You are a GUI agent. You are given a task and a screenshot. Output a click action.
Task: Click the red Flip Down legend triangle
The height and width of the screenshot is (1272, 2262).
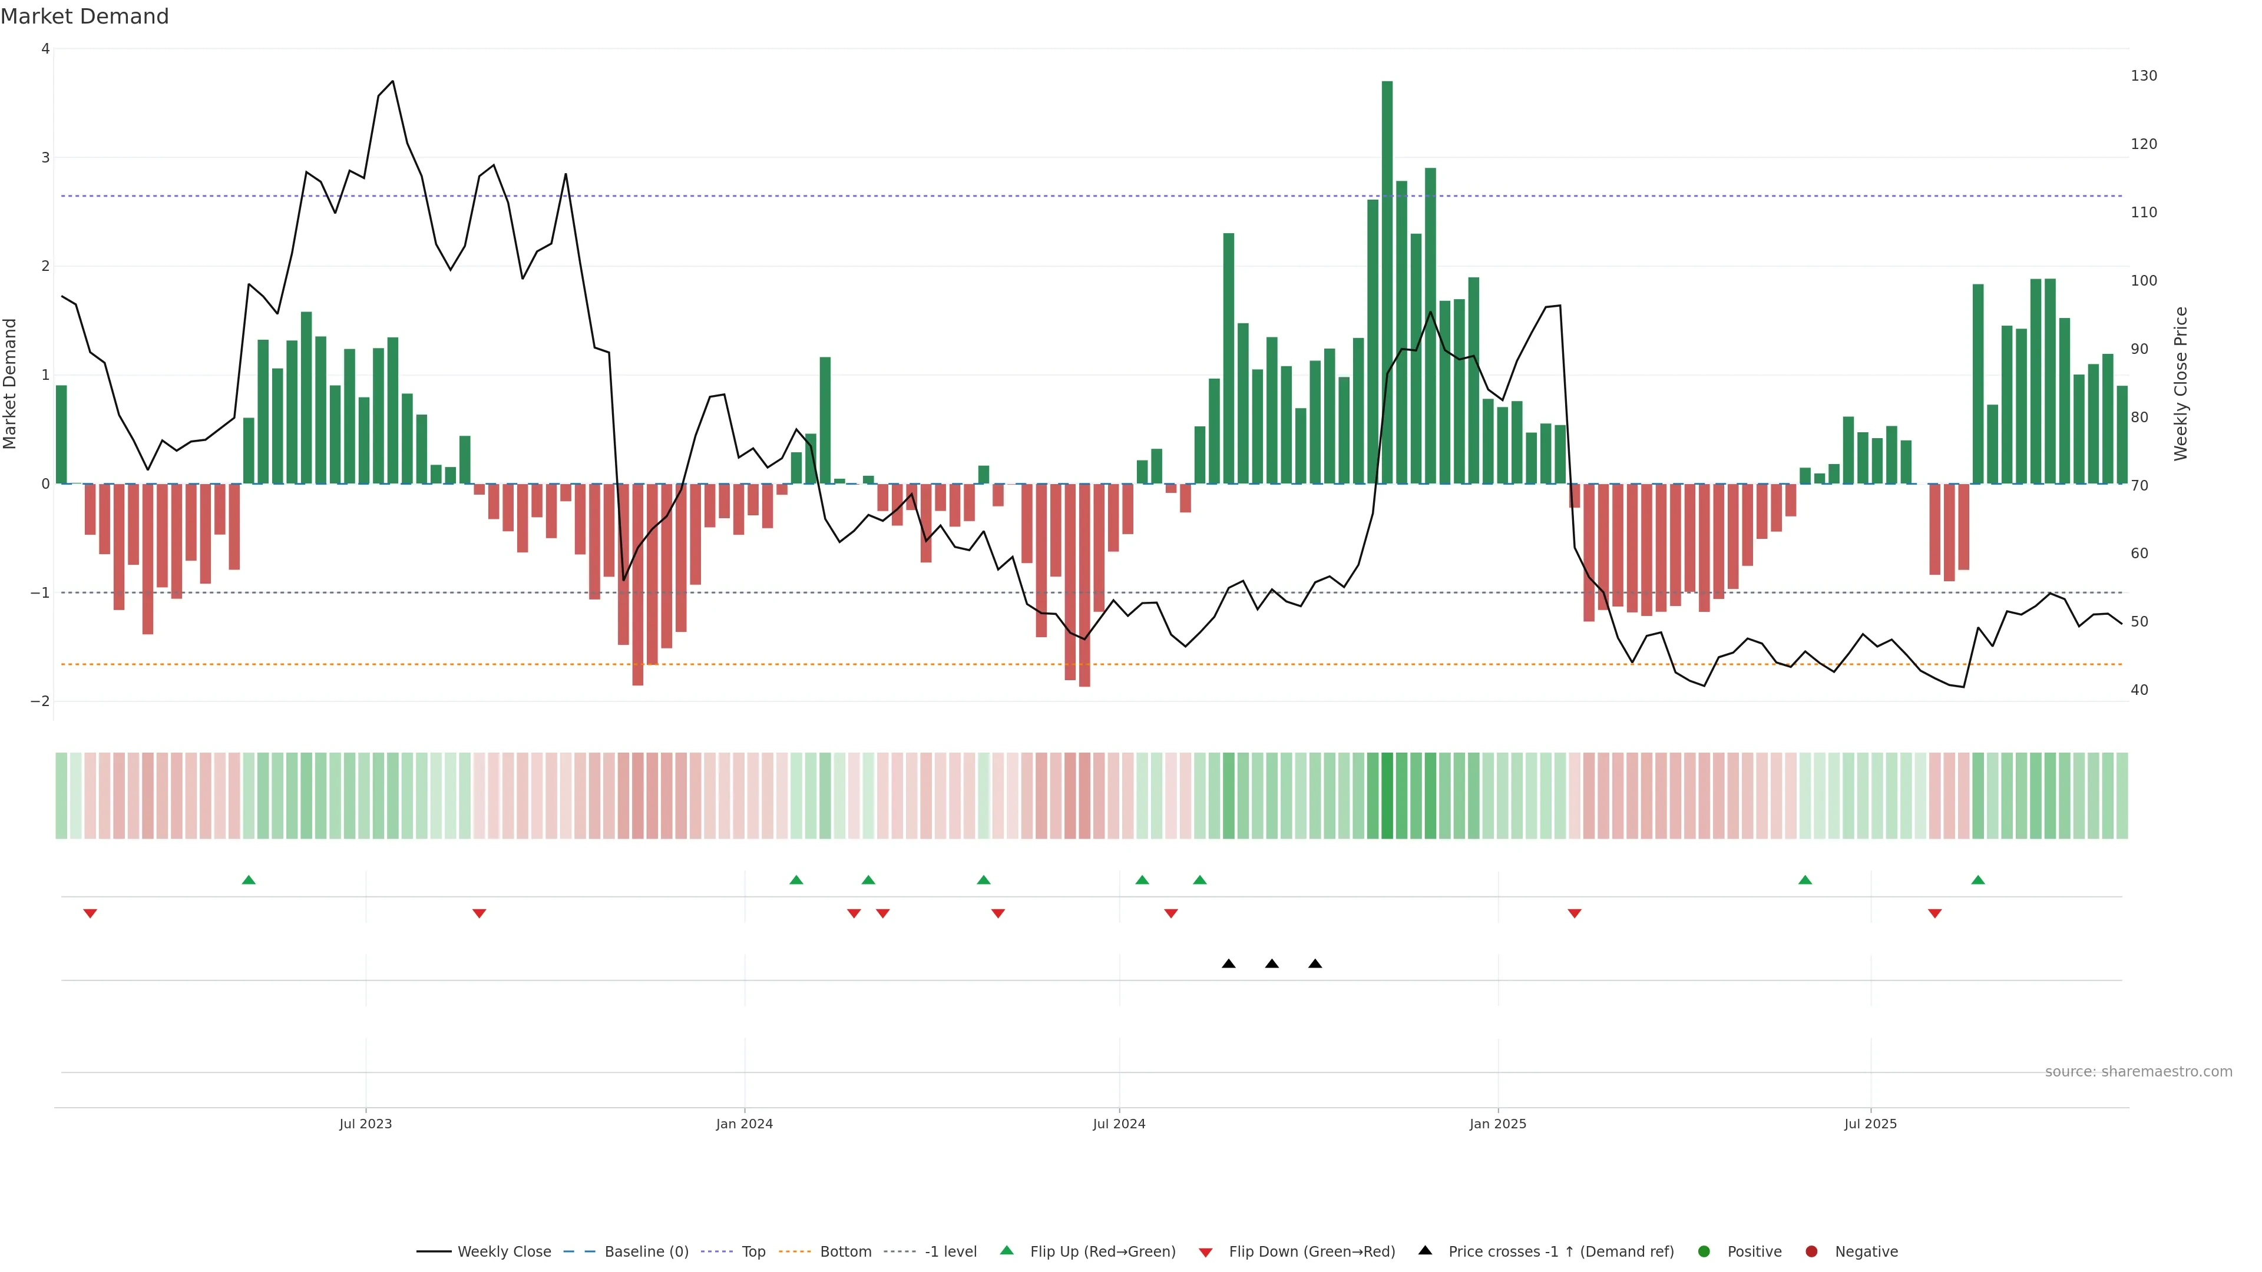(1206, 1253)
